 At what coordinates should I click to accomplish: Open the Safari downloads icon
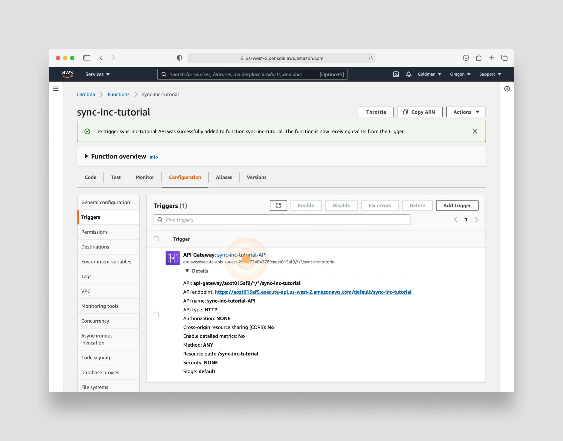(x=466, y=58)
